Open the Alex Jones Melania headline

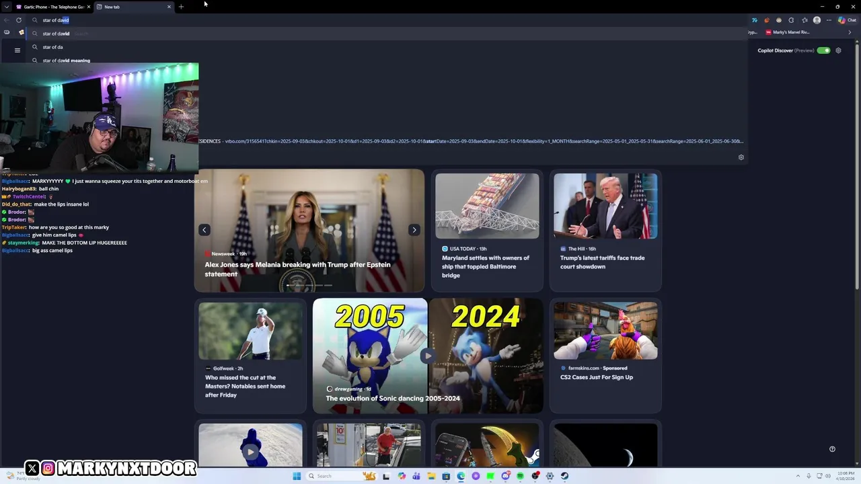click(297, 269)
